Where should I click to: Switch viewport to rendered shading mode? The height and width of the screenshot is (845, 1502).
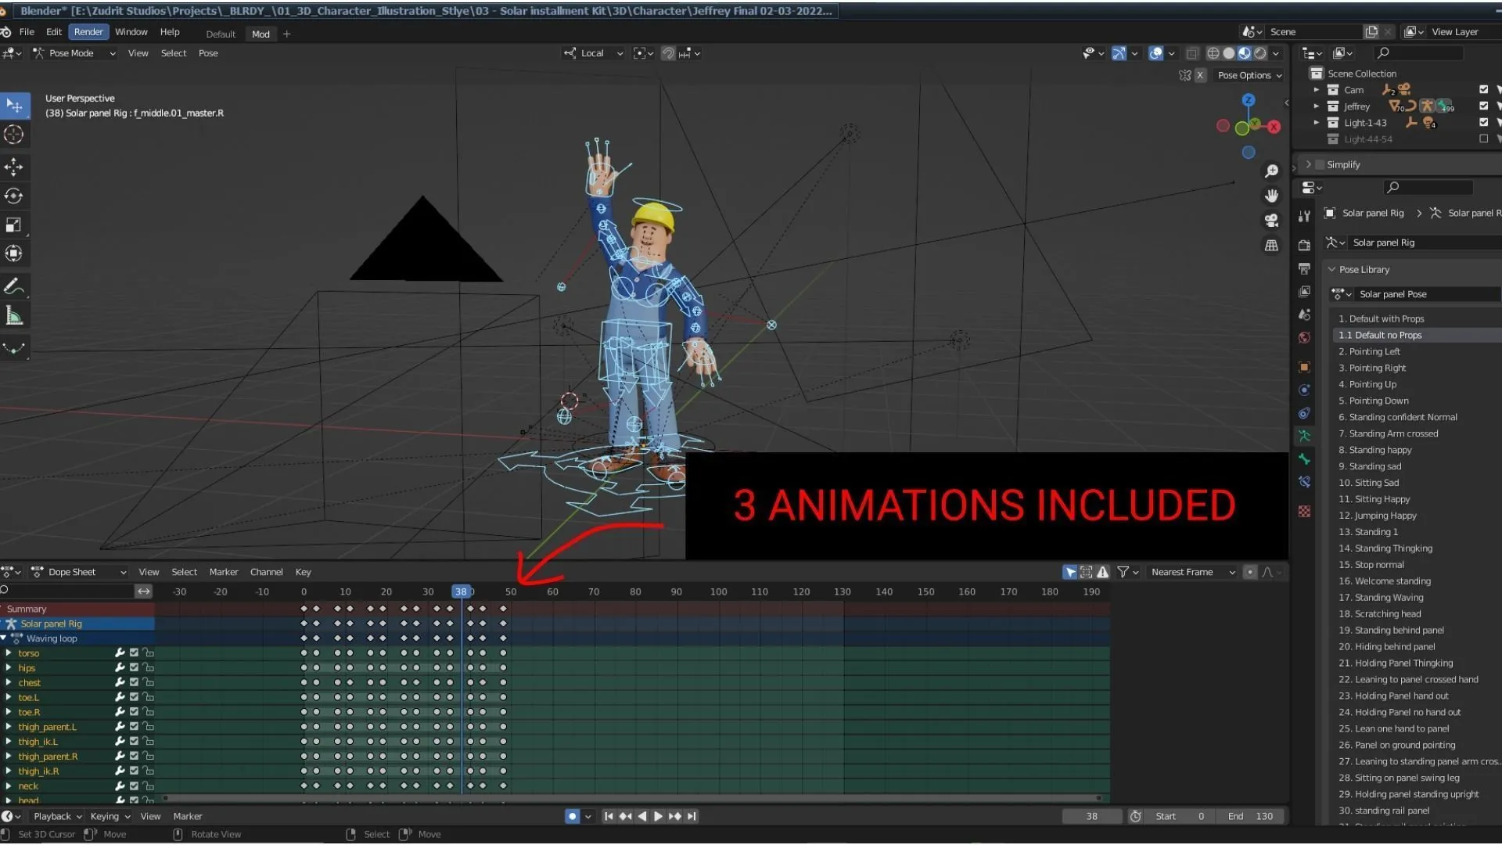click(x=1259, y=53)
